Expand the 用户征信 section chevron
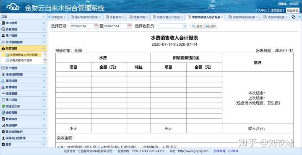Viewport: 302px width, 155px height. 44,100
